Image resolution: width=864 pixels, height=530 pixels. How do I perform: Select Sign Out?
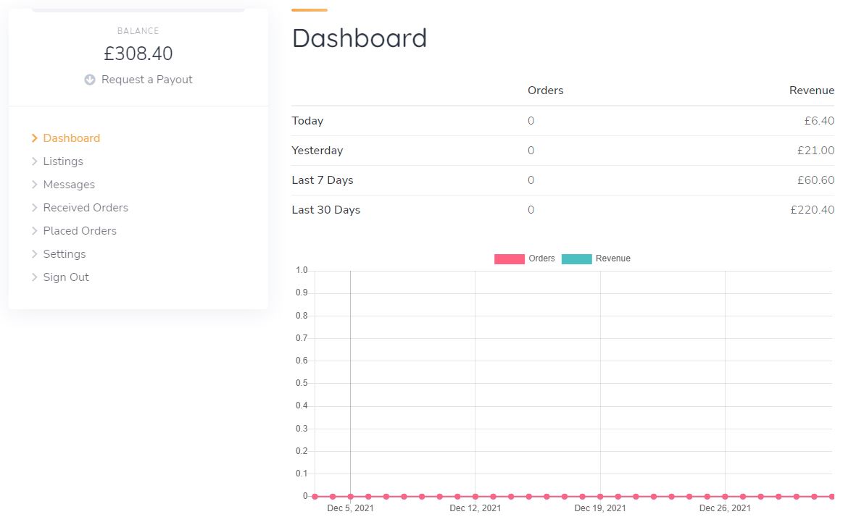point(66,277)
